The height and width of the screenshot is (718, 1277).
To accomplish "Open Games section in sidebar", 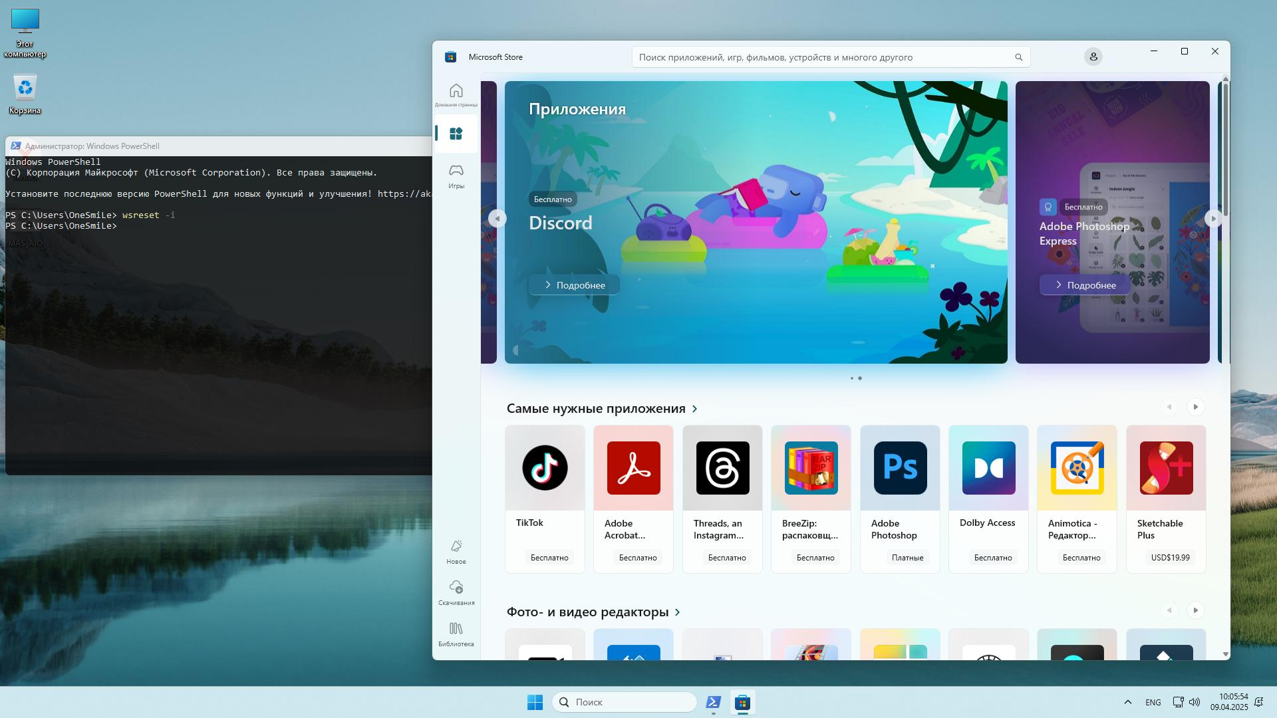I will tap(456, 176).
